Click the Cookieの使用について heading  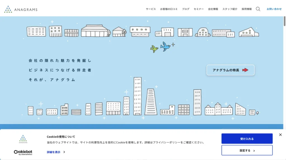click(61, 137)
